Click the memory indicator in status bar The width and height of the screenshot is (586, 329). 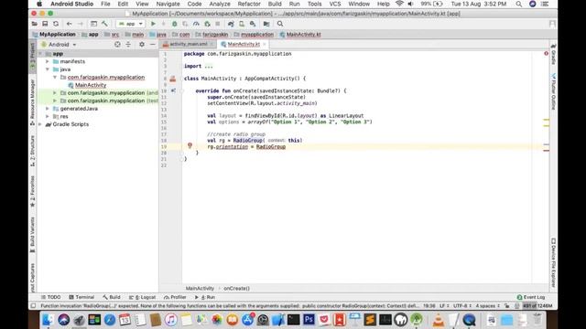537,306
